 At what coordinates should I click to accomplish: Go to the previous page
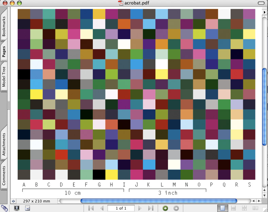coord(102,208)
